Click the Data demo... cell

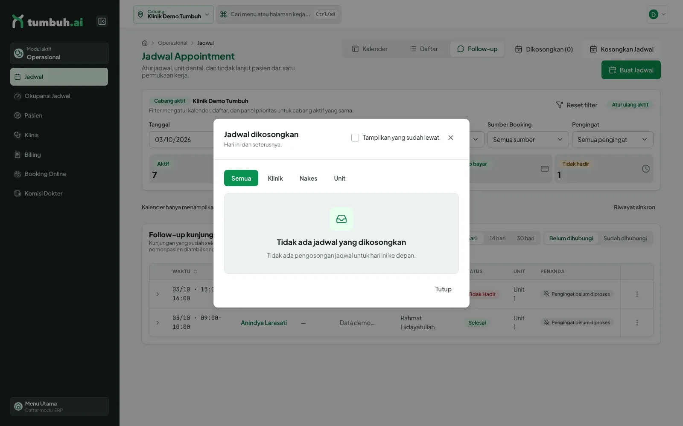click(357, 323)
